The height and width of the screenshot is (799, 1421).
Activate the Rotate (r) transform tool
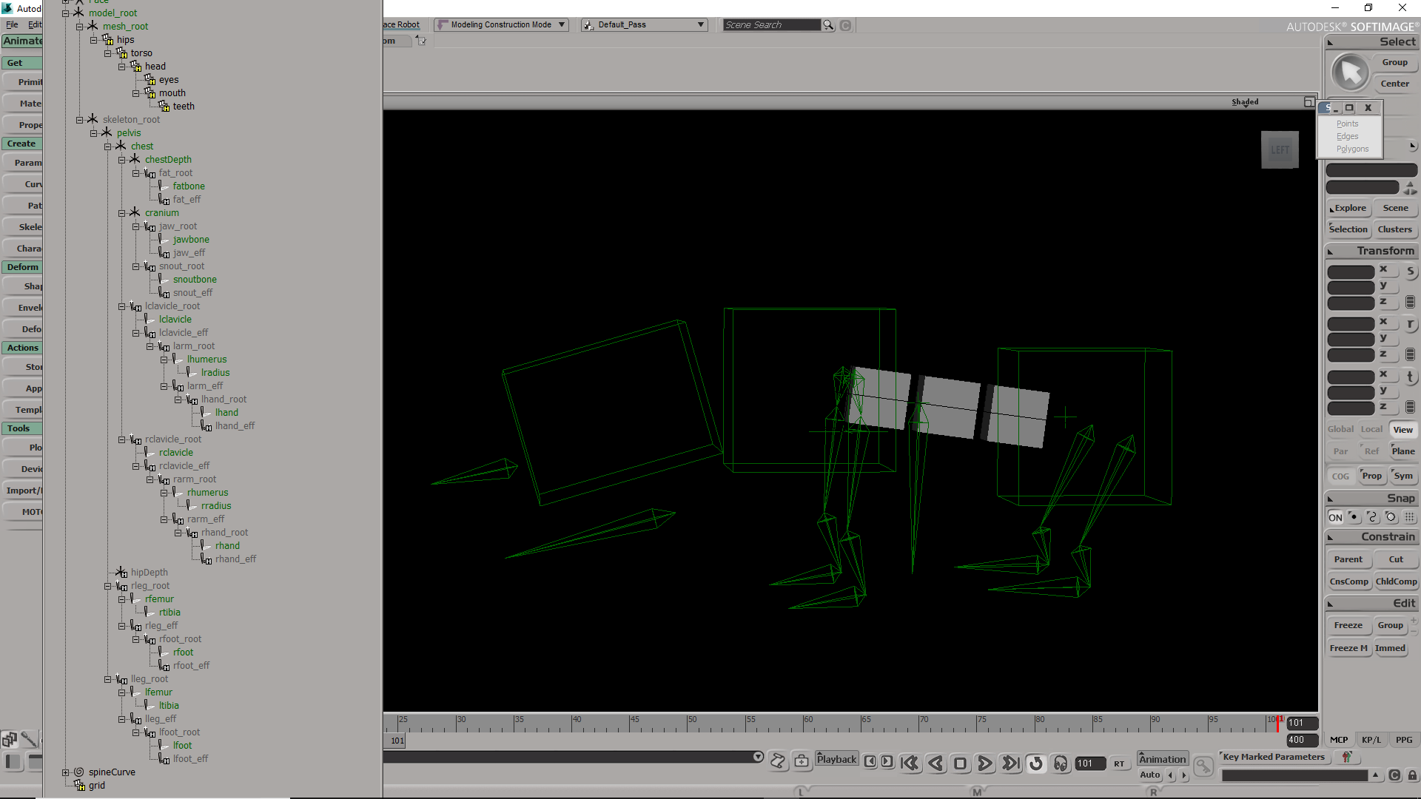[1410, 325]
